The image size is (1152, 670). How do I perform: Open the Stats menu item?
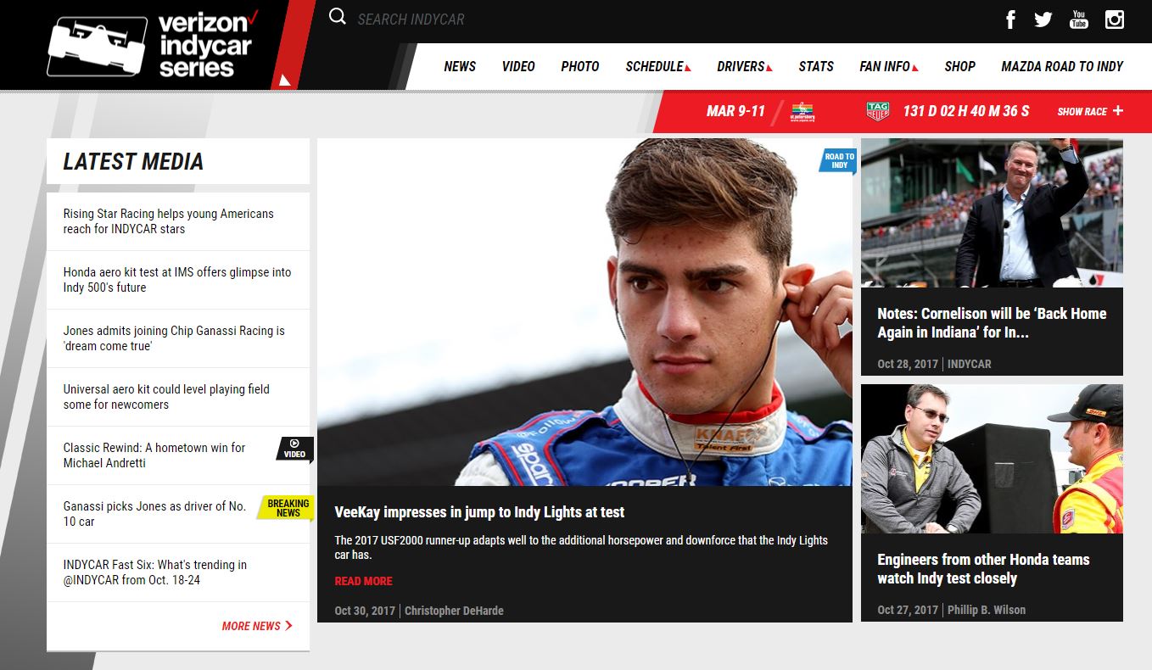tap(816, 66)
